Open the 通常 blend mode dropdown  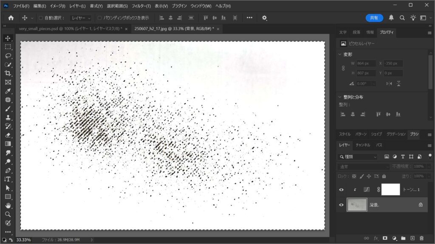[364, 166]
